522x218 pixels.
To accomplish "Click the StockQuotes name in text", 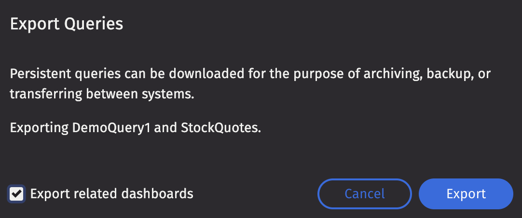I will [x=220, y=128].
